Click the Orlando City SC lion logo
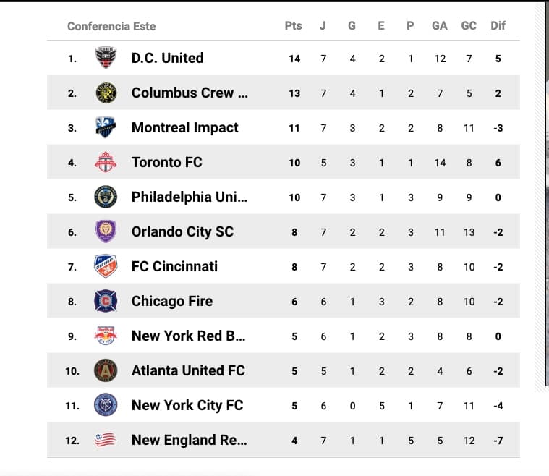 (x=106, y=231)
